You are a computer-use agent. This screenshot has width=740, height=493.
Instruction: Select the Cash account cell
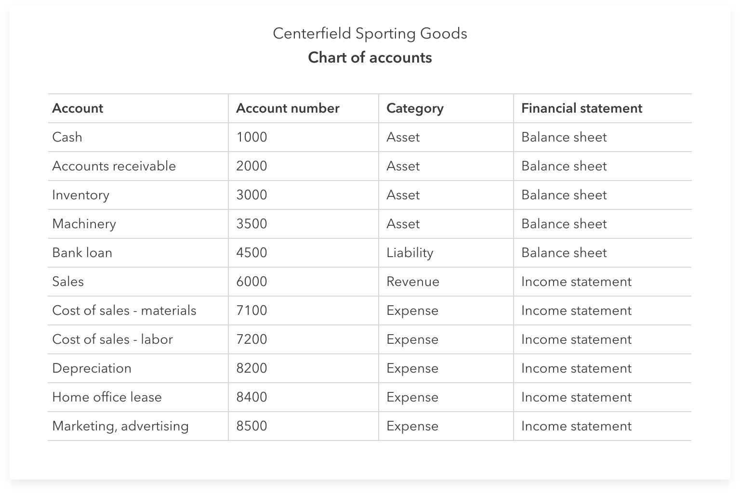point(67,137)
